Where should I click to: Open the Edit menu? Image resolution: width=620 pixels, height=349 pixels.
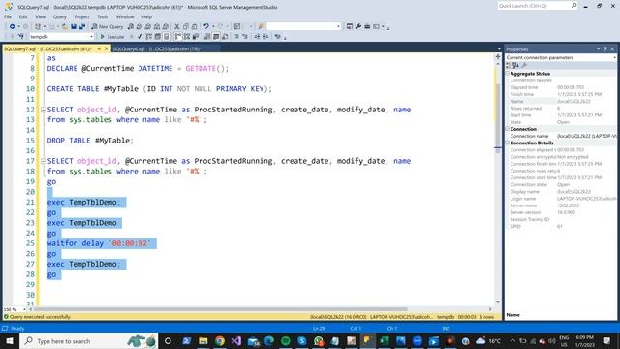(x=23, y=17)
